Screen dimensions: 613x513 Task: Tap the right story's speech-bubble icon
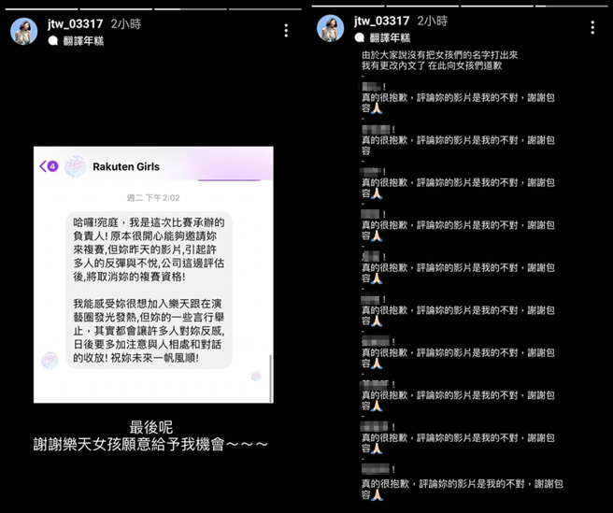click(x=360, y=37)
